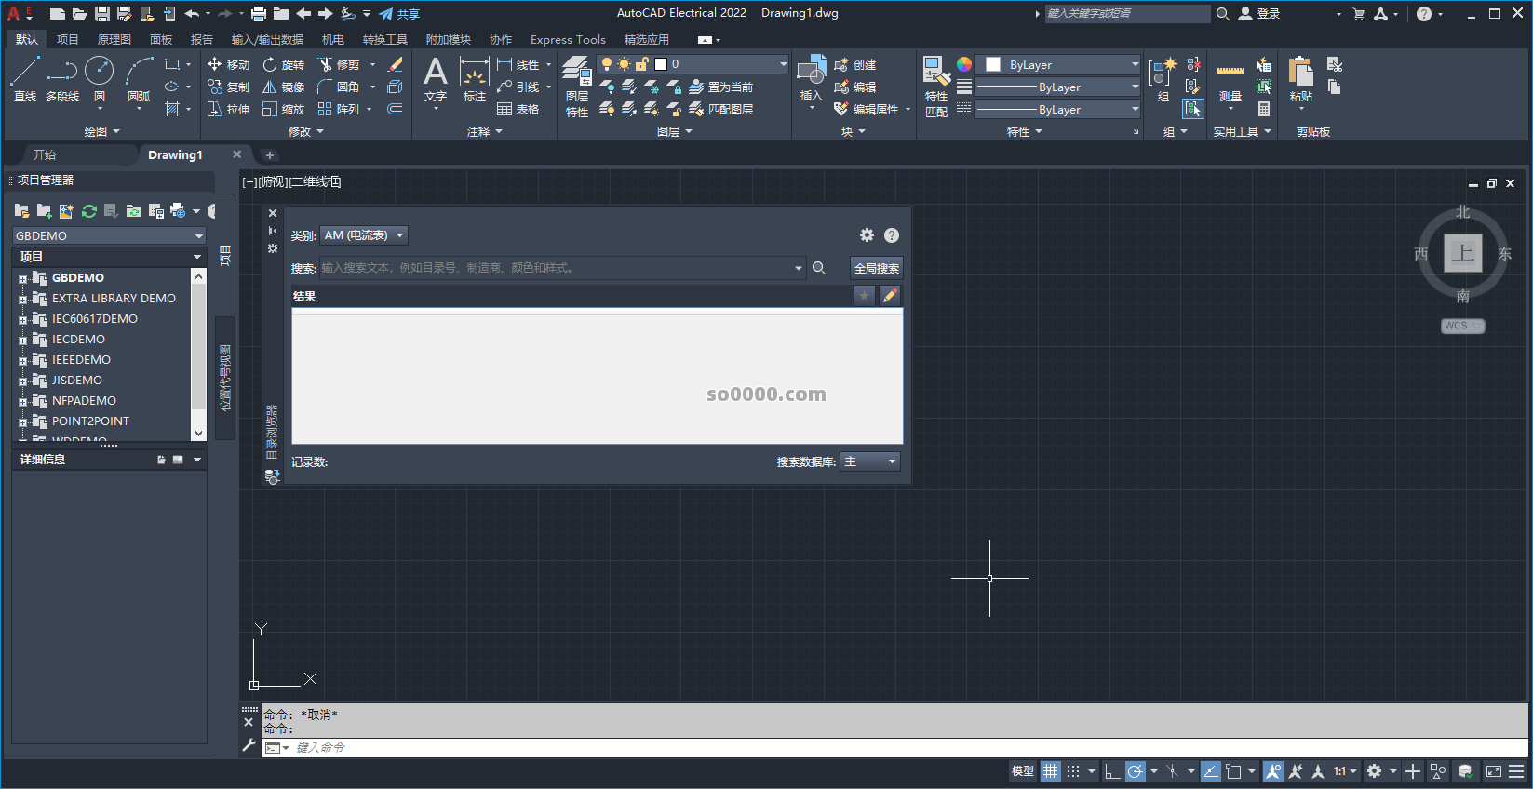Click the 全局搜索 button
1533x789 pixels.
click(x=877, y=268)
